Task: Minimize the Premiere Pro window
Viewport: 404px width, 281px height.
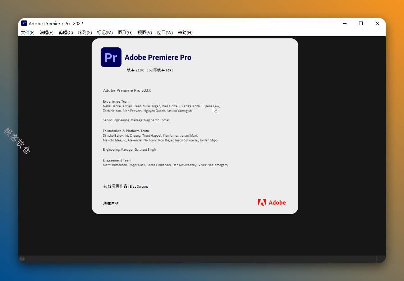Action: pyautogui.click(x=345, y=23)
